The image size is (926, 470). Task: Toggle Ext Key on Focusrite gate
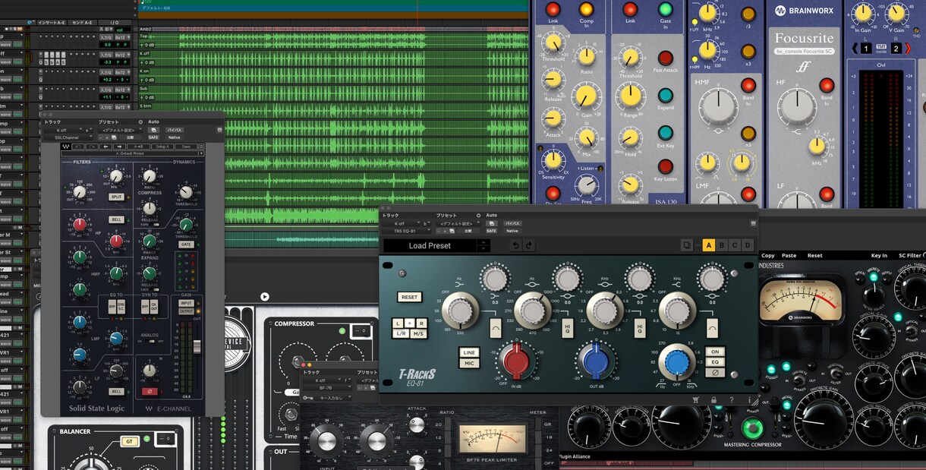[x=665, y=132]
